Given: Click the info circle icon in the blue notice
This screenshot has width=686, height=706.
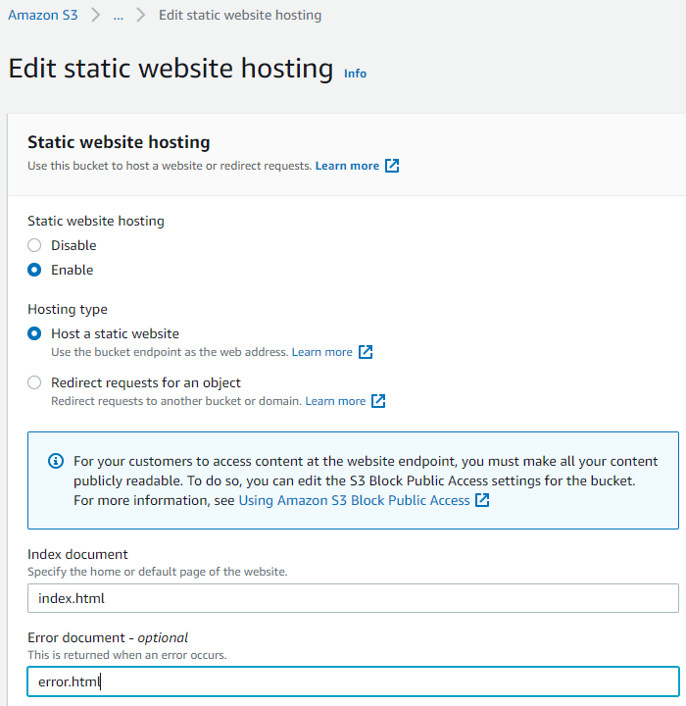Looking at the screenshot, I should click(56, 461).
